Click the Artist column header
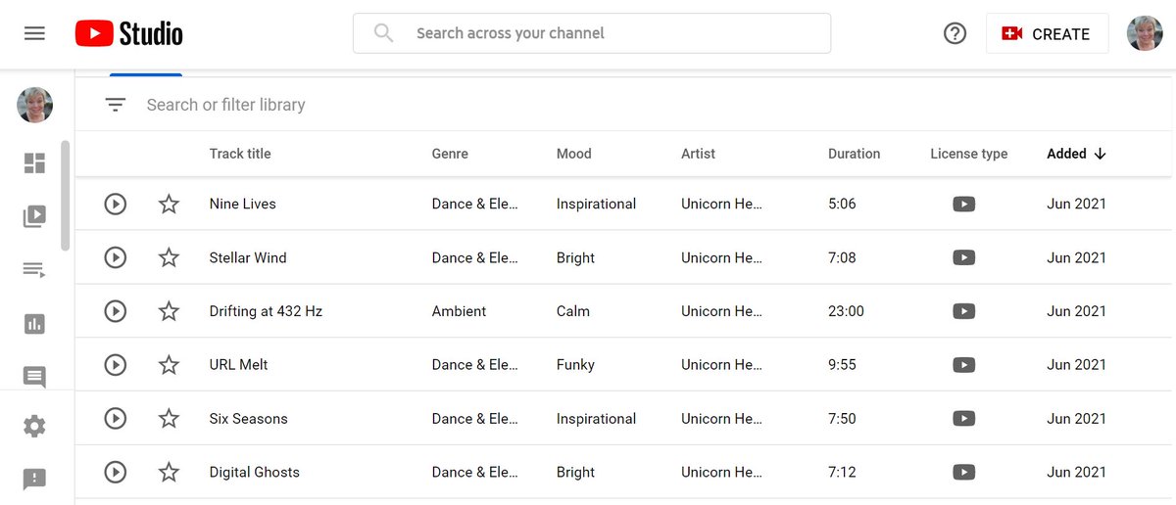1176x505 pixels. point(699,154)
